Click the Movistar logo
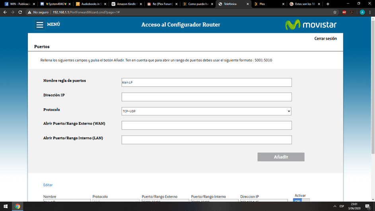The image size is (375, 211). tap(311, 24)
